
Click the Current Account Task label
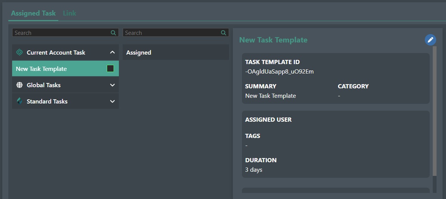click(56, 52)
